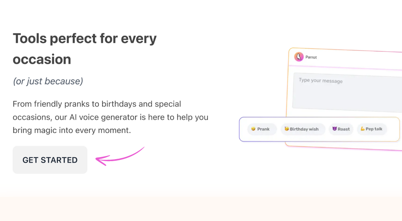Click the pink hand-drawn arrow
This screenshot has width=402, height=221.
(120, 156)
